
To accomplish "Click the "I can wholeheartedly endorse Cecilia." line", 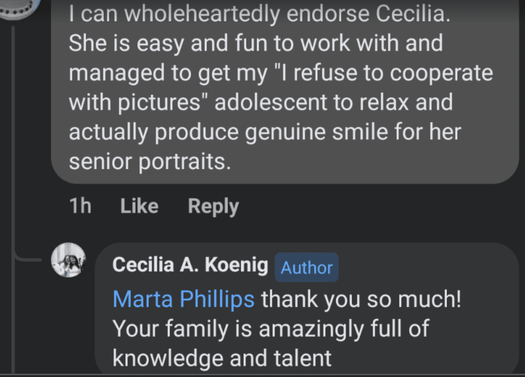I will point(259,15).
